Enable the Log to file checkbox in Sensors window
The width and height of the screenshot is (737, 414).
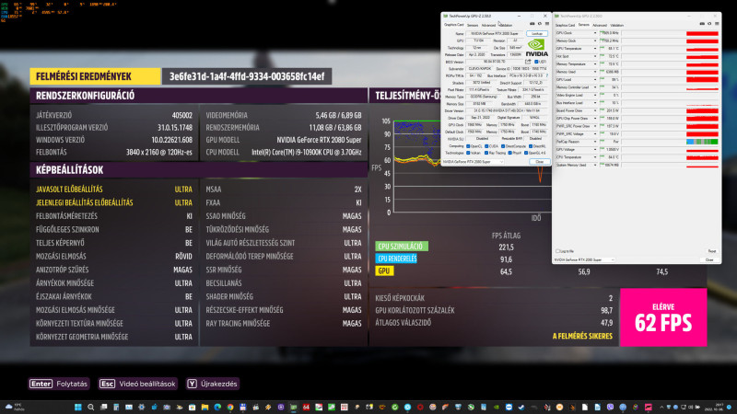point(558,251)
